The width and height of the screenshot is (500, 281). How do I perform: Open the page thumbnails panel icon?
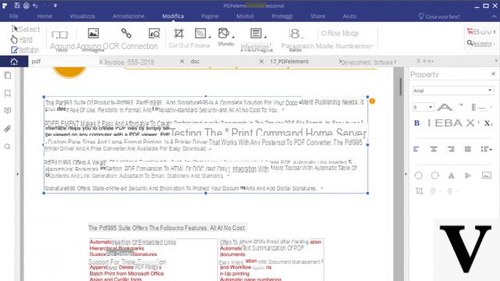8,76
